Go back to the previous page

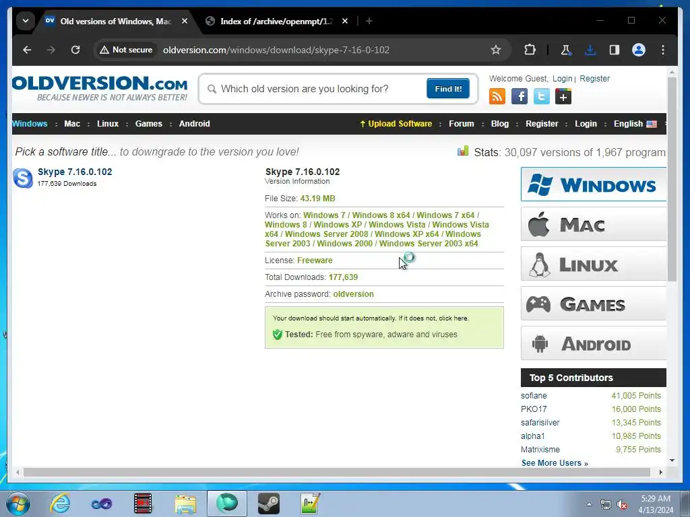click(27, 50)
